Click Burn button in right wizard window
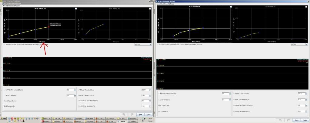The image size is (310, 123). coord(297,120)
